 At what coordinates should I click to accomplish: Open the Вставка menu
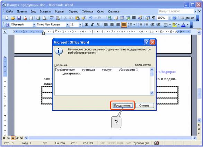click(x=45, y=11)
